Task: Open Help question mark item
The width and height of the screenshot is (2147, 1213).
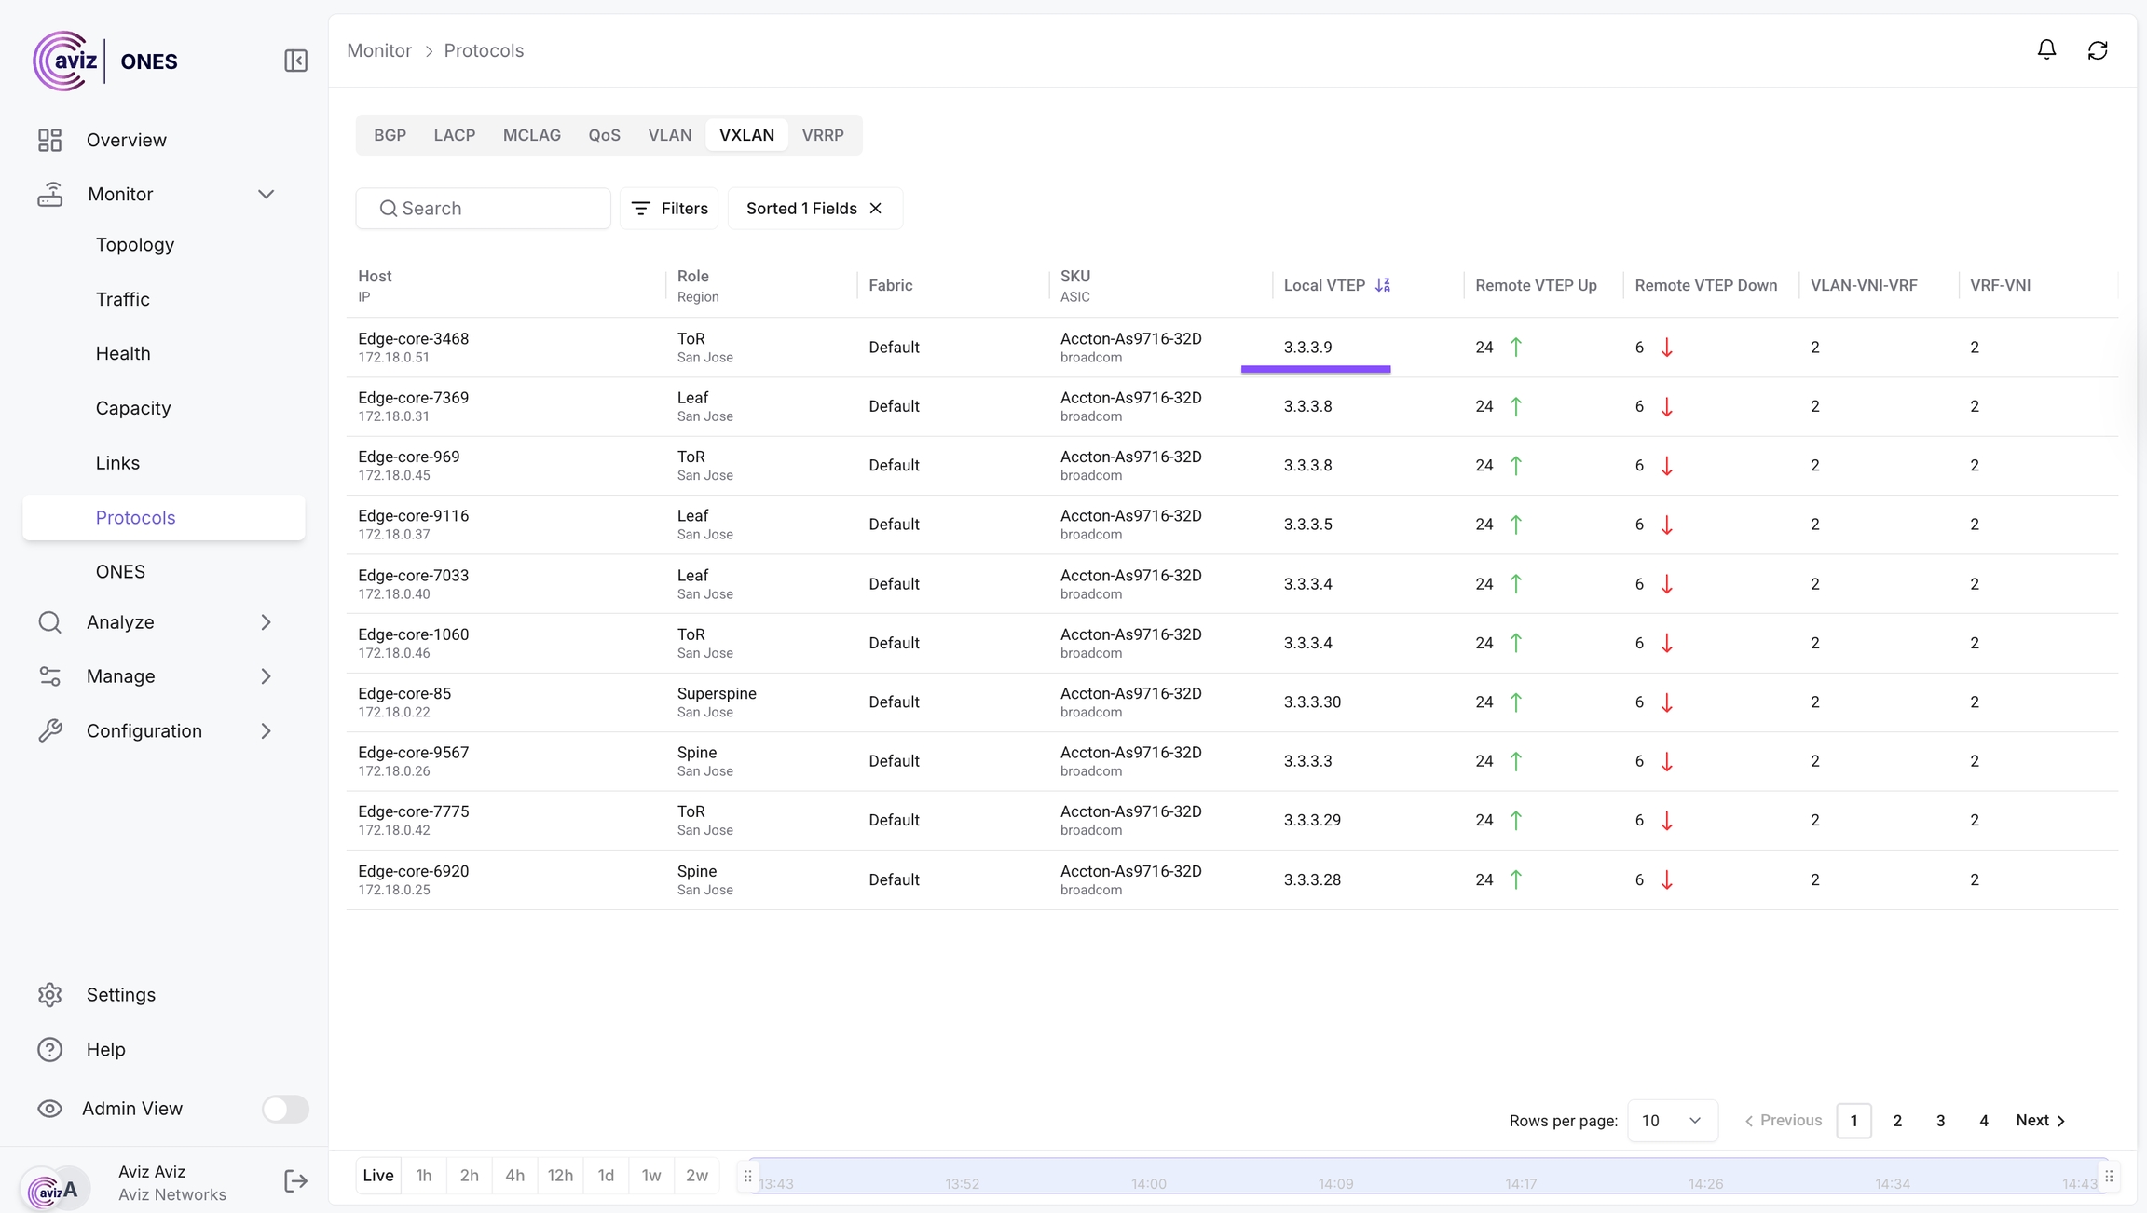Action: click(x=50, y=1049)
